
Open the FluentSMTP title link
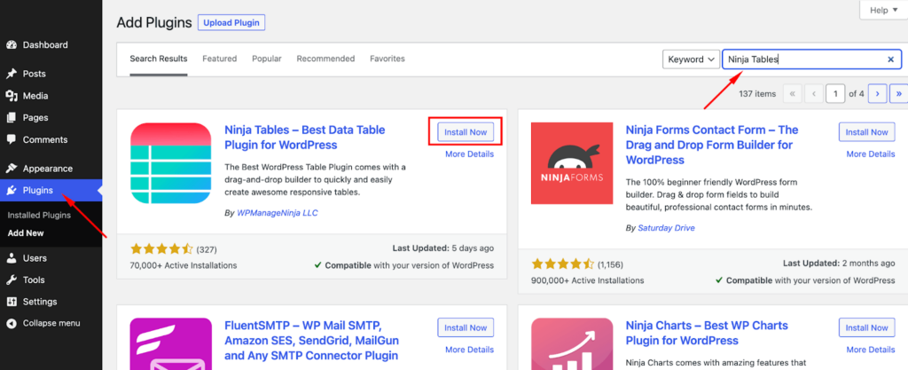coord(311,341)
